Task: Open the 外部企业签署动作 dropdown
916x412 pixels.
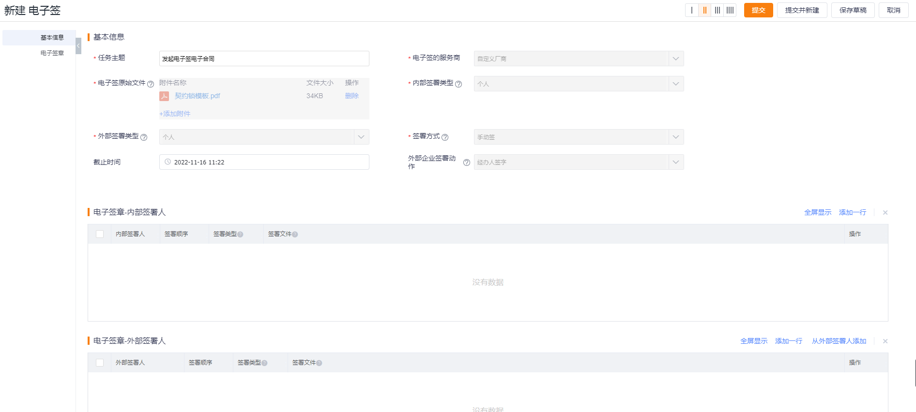Action: [x=579, y=162]
